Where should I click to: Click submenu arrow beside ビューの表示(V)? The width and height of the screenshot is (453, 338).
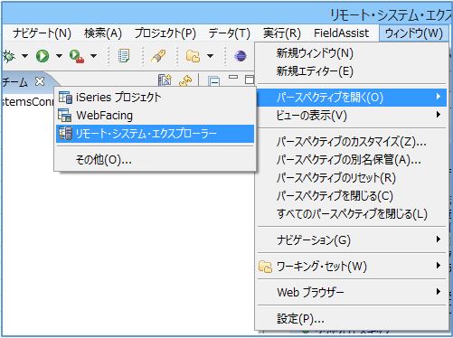pos(439,115)
